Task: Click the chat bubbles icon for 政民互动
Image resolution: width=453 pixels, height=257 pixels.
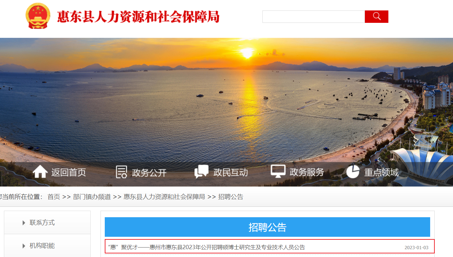Action: [x=201, y=172]
